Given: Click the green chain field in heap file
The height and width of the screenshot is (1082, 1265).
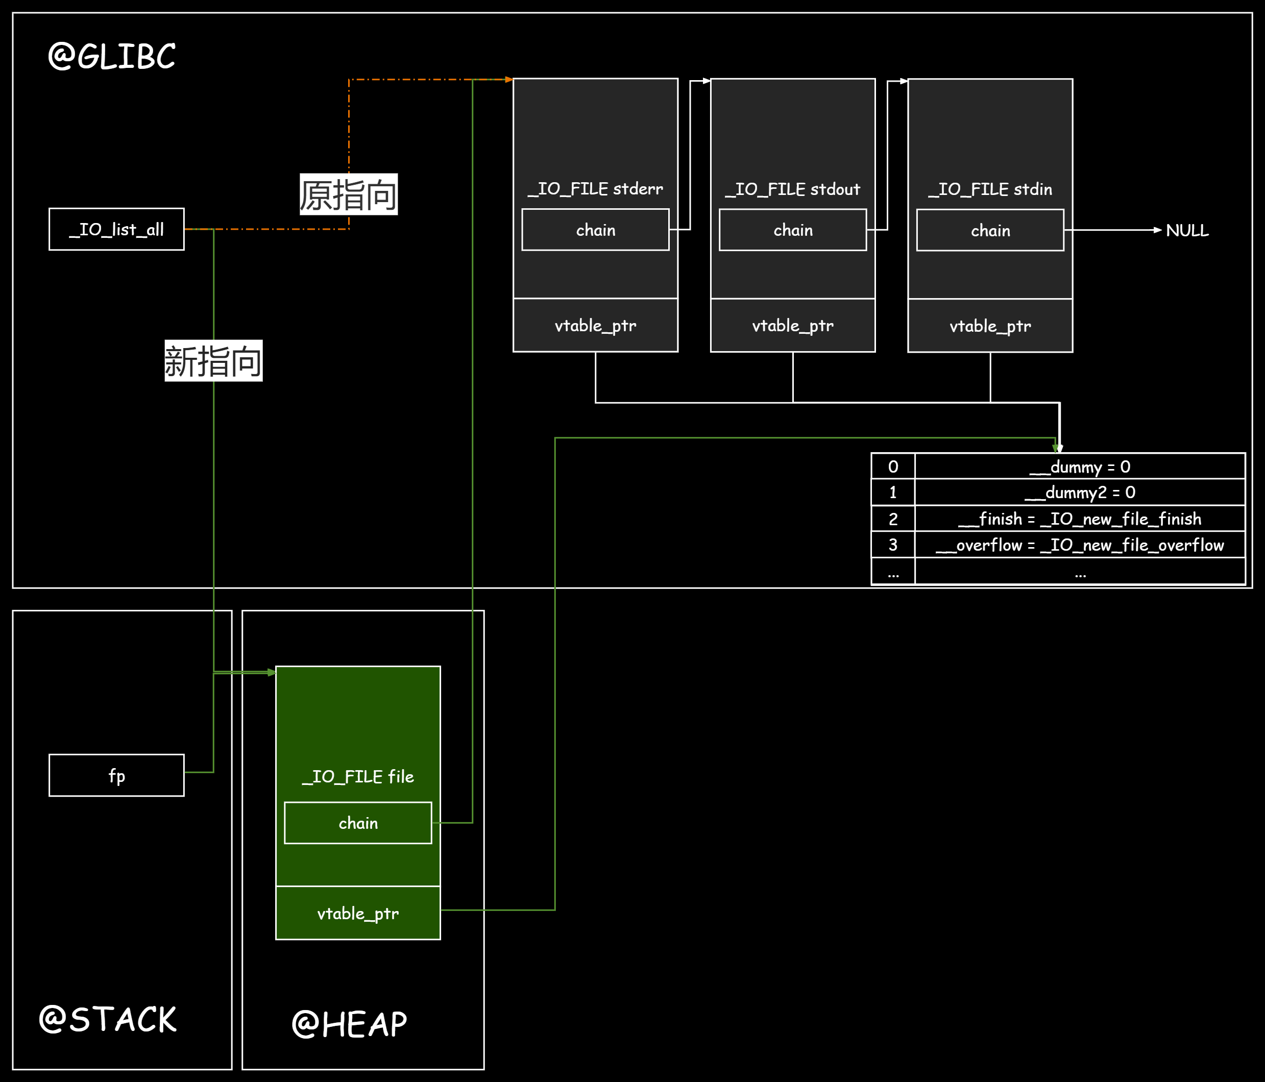Looking at the screenshot, I should [x=358, y=823].
